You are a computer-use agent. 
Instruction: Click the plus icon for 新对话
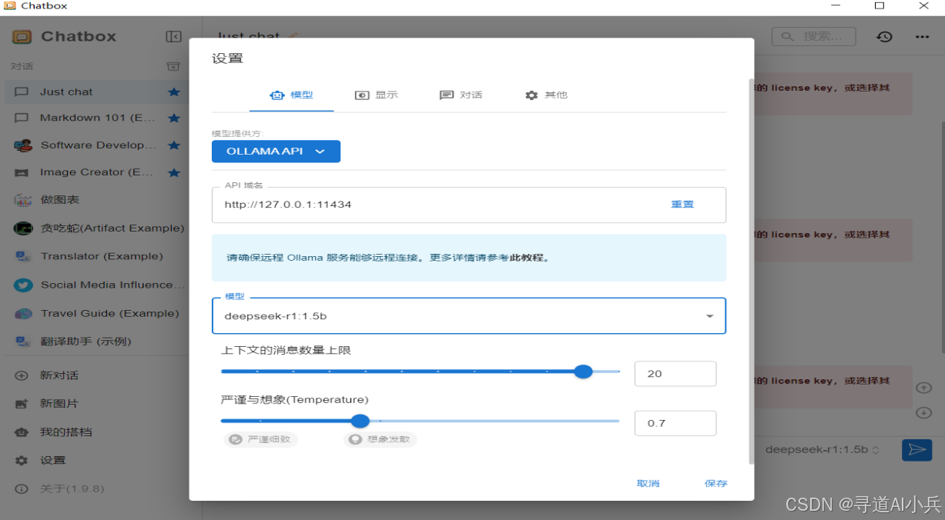tap(22, 375)
